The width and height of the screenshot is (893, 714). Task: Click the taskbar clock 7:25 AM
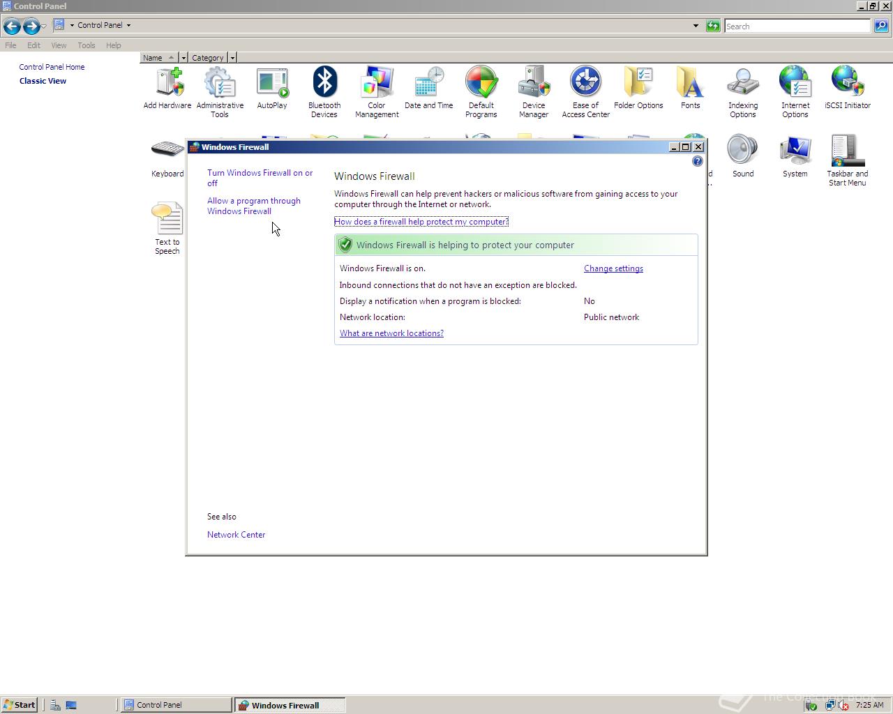pyautogui.click(x=869, y=705)
